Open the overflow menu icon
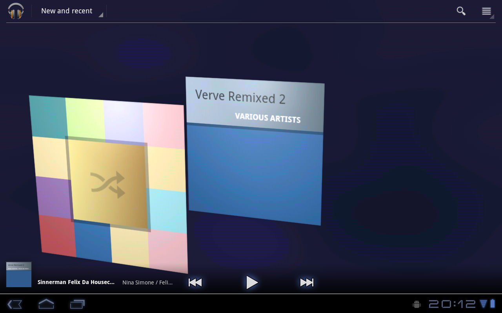The height and width of the screenshot is (313, 502). tap(487, 11)
